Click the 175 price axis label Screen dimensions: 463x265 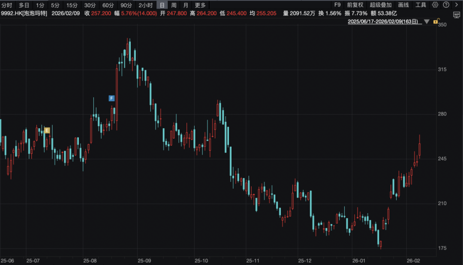click(x=442, y=248)
